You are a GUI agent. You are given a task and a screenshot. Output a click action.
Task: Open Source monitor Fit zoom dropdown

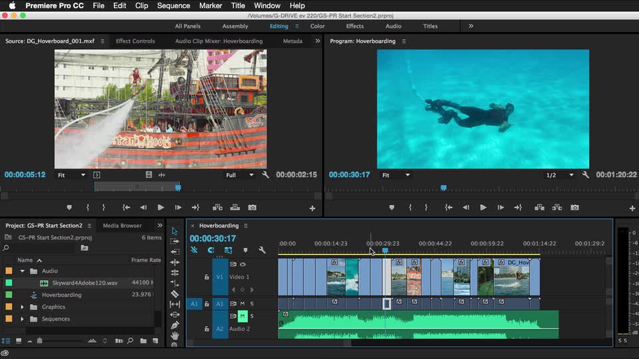point(72,175)
